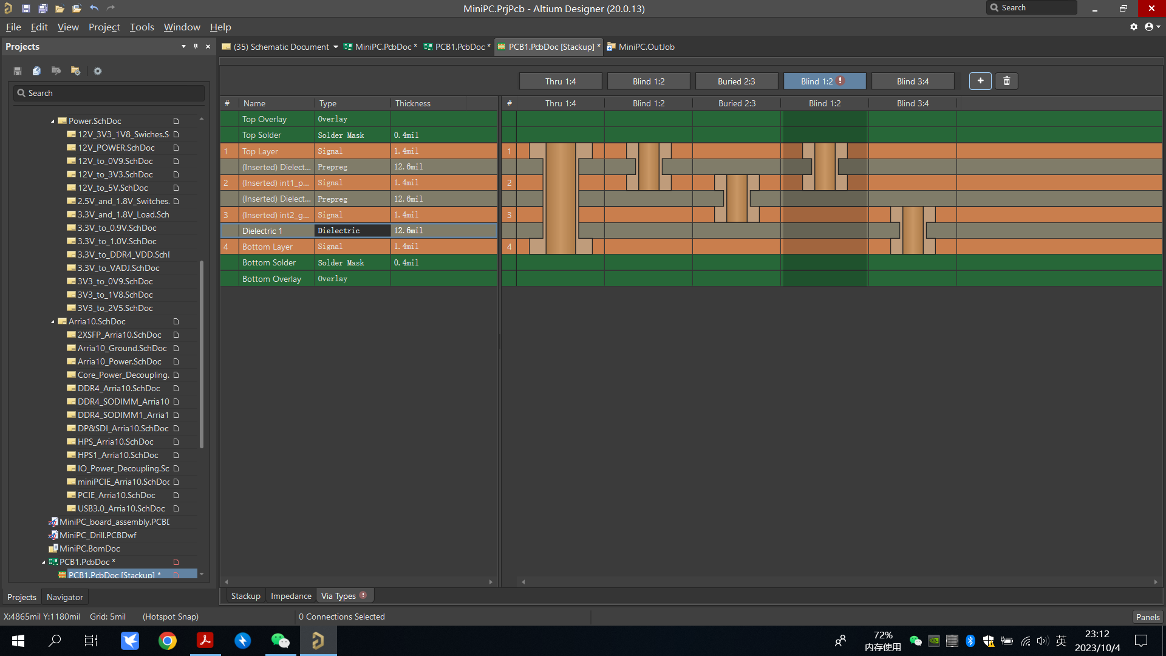Switch to Navigator panel tab
This screenshot has height=656, width=1166.
pos(64,597)
